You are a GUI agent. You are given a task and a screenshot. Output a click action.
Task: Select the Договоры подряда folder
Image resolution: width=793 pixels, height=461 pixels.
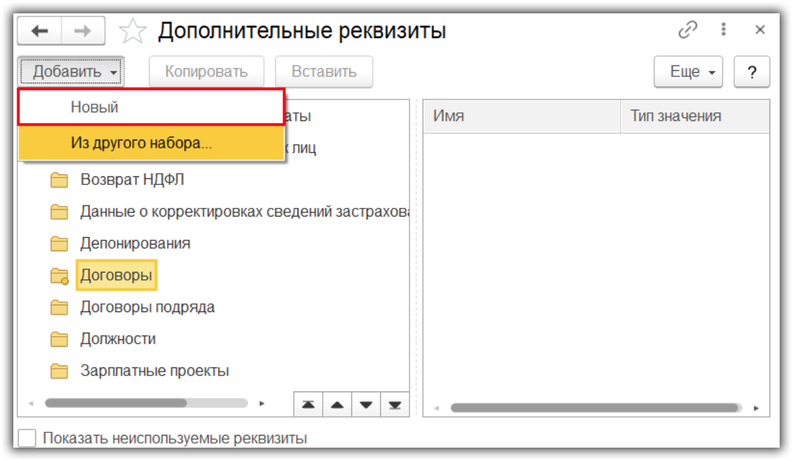pyautogui.click(x=147, y=307)
